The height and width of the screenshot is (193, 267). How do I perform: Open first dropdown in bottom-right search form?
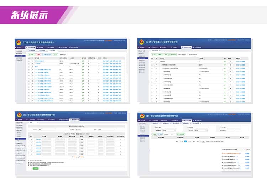169,131
